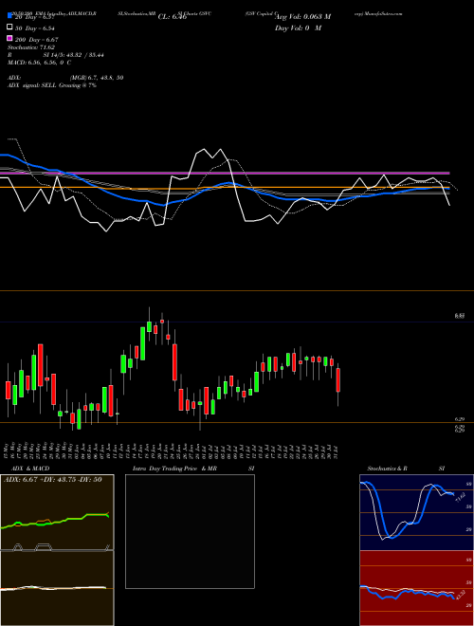
Task: Click the 'Avg Vol: 0.063 M' label
Action: 302,17
